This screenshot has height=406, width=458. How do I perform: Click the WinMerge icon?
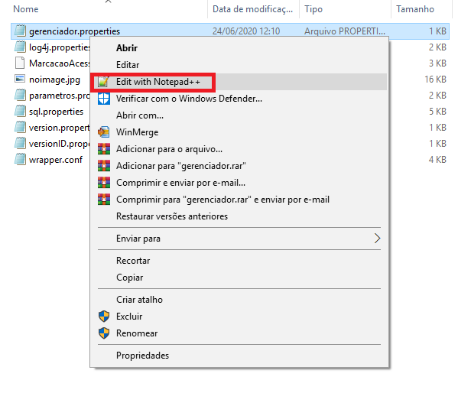coord(104,132)
